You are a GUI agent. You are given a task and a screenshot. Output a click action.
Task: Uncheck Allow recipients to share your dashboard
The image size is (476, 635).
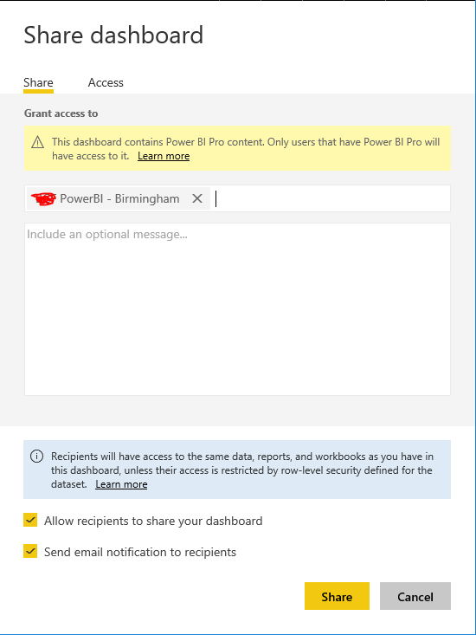(x=30, y=520)
